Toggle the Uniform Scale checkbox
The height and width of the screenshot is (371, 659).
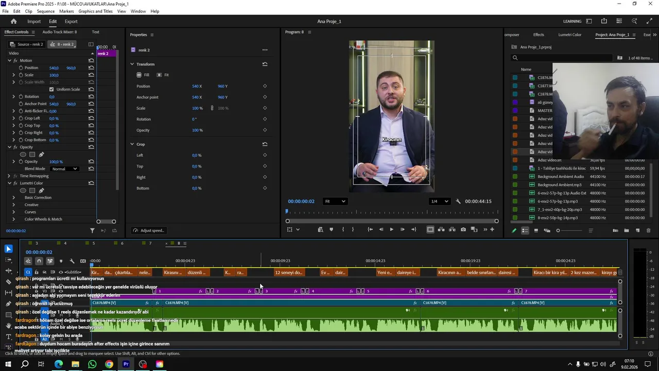pyautogui.click(x=51, y=89)
